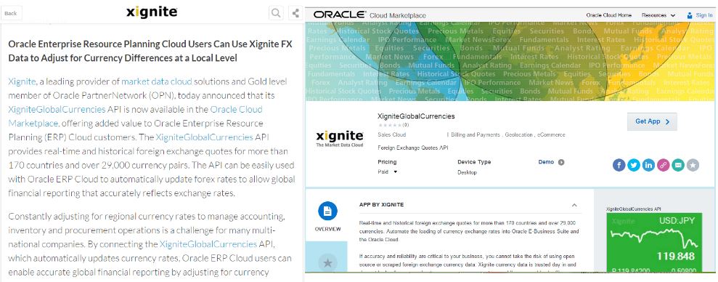Open the reviews star tab below Overview
This screenshot has height=282, width=718.
327,263
